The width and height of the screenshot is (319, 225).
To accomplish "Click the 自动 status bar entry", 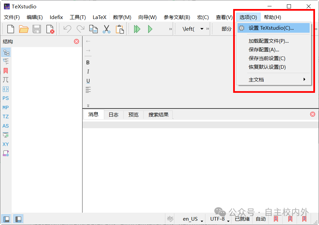I will (x=261, y=219).
